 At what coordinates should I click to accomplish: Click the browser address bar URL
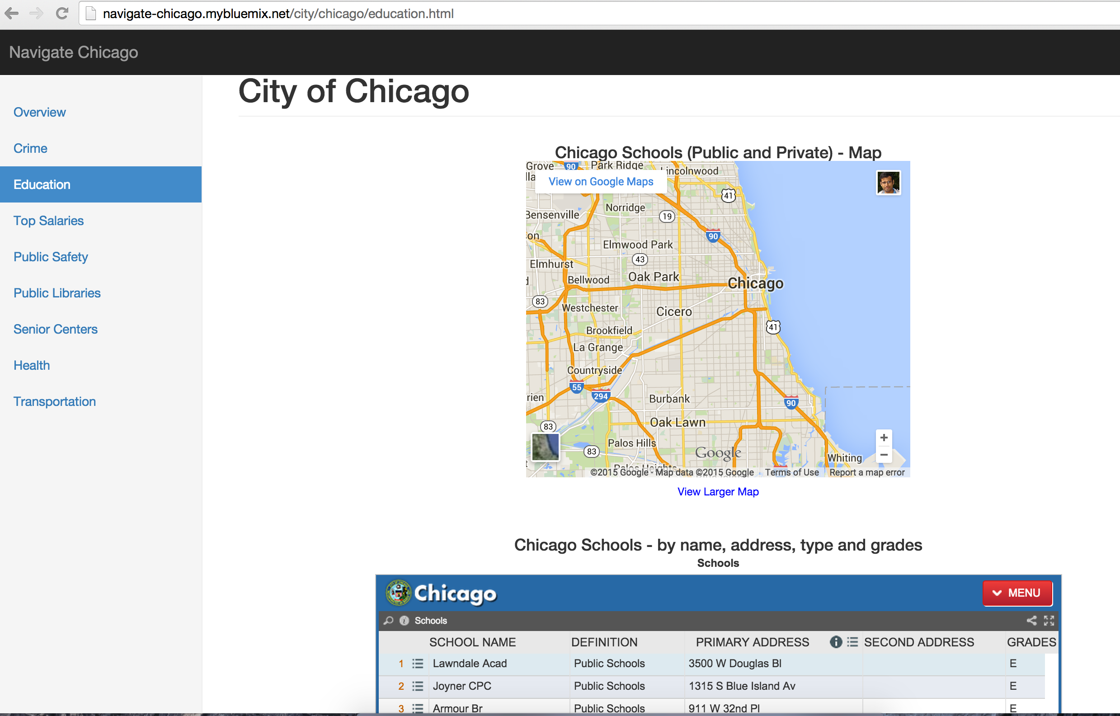[278, 14]
